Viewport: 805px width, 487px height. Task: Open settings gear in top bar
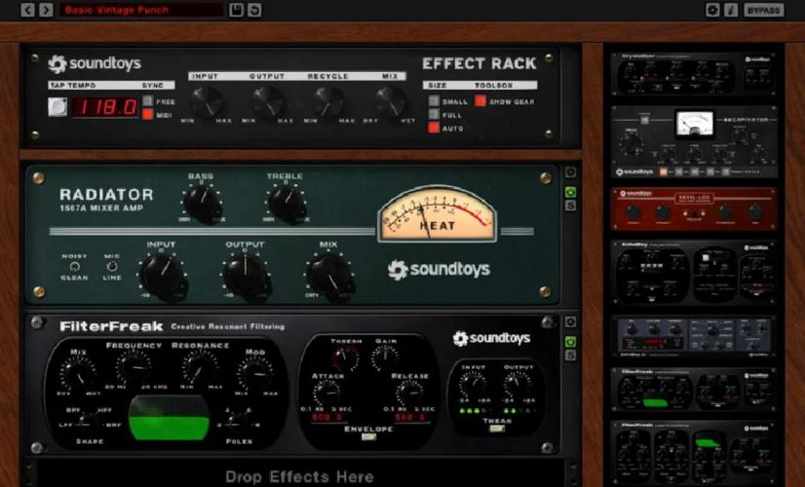click(712, 10)
